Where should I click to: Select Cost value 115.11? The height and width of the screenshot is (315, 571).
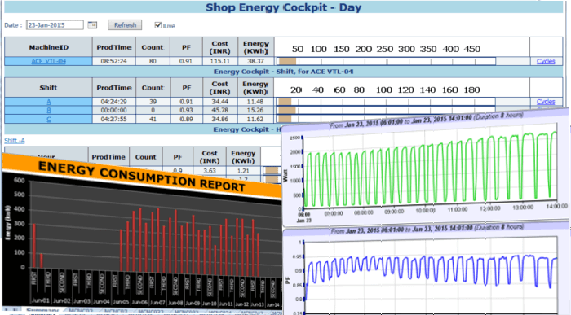[220, 61]
